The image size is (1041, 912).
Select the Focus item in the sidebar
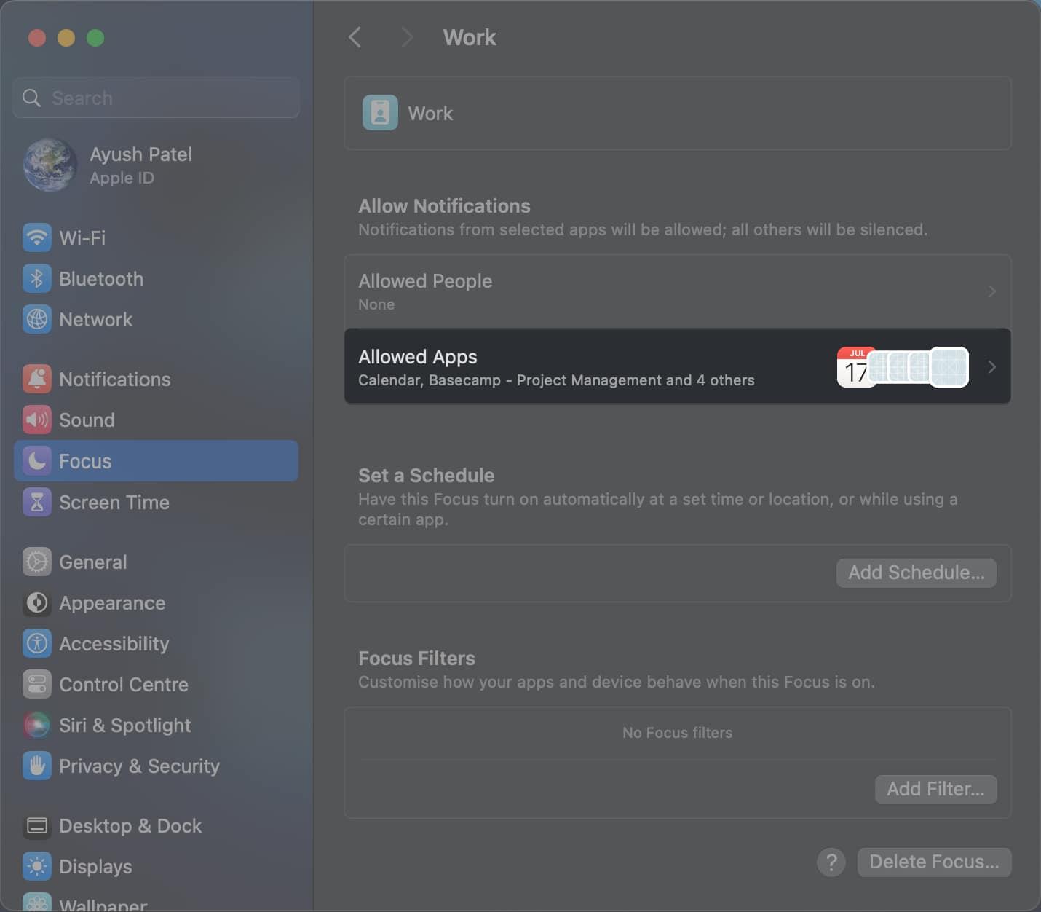[x=156, y=460]
